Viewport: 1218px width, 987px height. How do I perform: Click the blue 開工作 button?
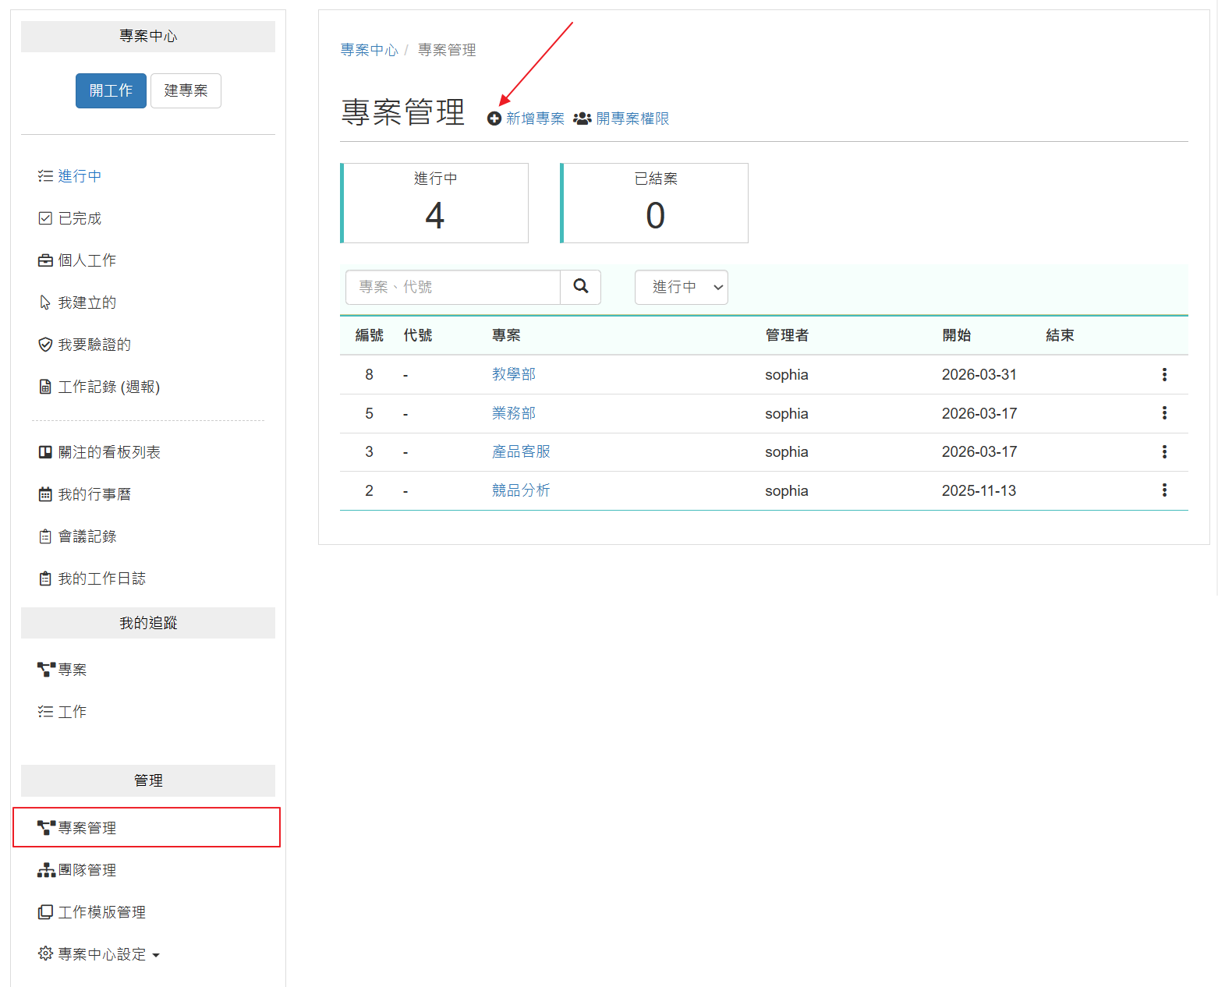(111, 90)
